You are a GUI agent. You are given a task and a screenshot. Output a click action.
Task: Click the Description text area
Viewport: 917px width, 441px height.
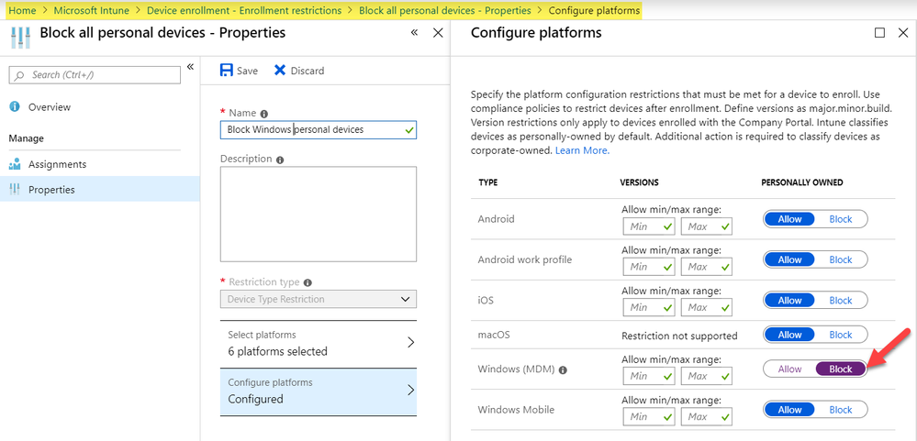pyautogui.click(x=318, y=214)
